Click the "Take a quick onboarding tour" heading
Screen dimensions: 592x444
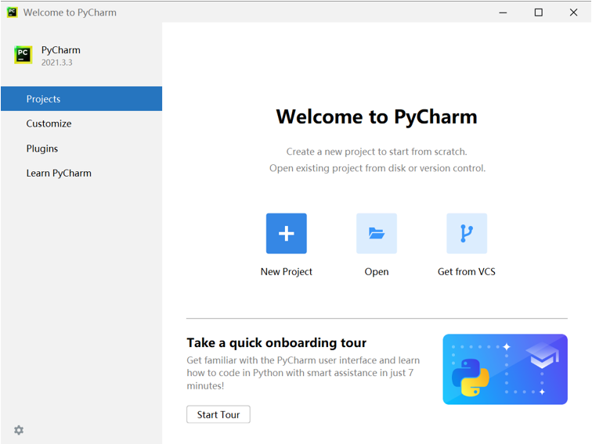click(276, 342)
